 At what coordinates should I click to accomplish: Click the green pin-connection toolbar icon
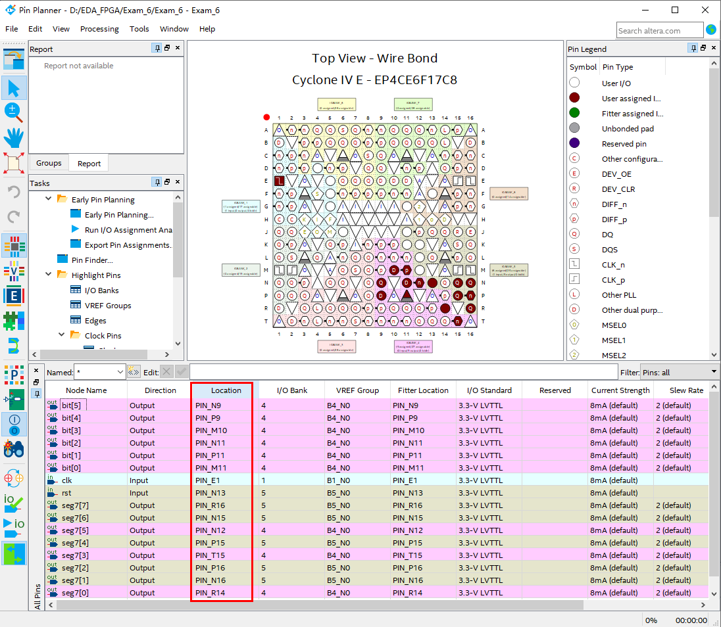click(x=14, y=400)
